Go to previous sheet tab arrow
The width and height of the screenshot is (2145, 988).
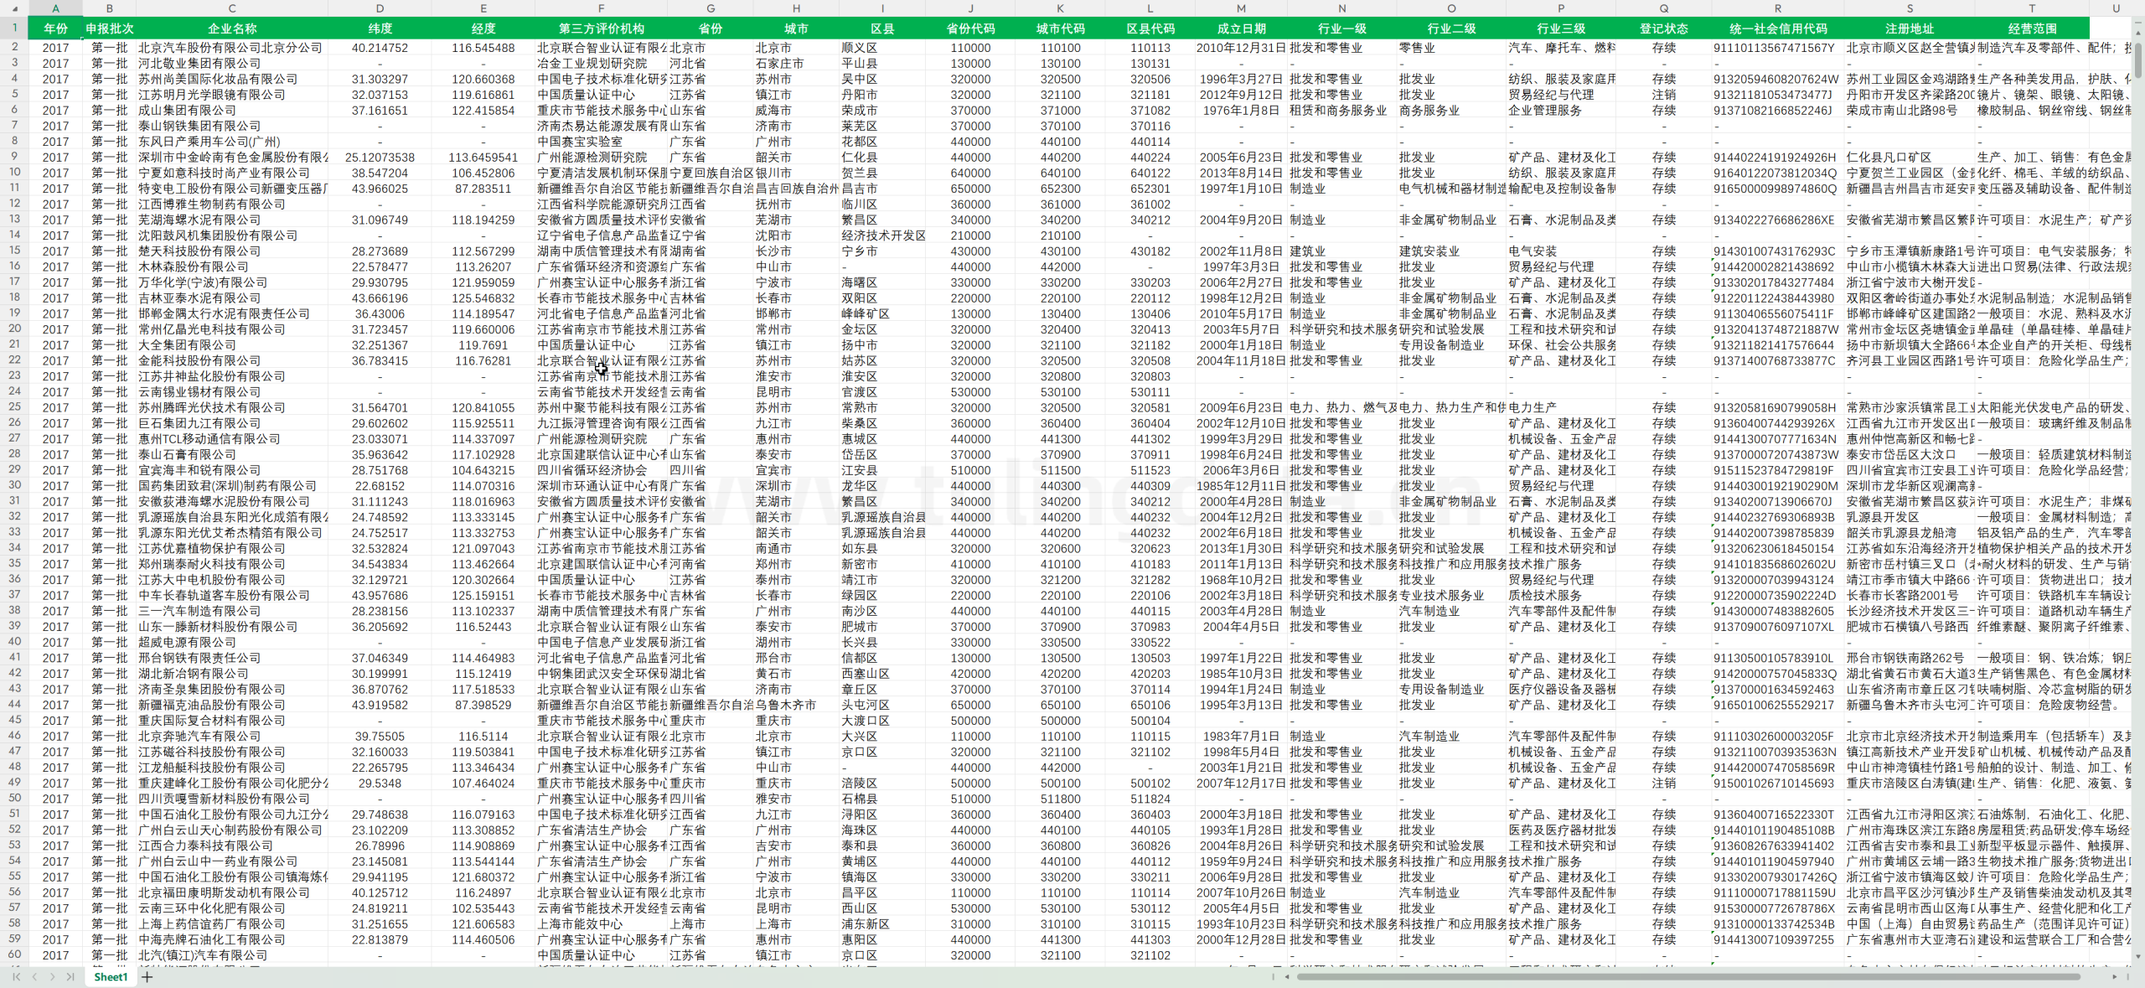tap(34, 976)
